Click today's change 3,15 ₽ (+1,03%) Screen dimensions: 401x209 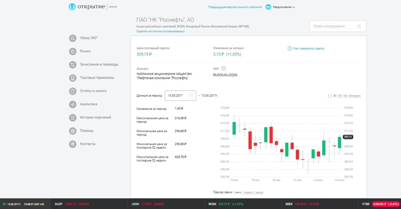227,54
